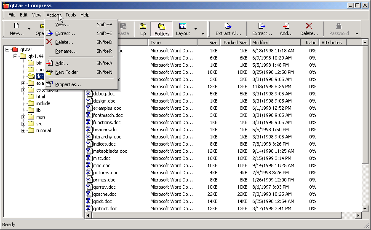Select the metaobjects.doc file icon
The width and height of the screenshot is (371, 230).
89,151
